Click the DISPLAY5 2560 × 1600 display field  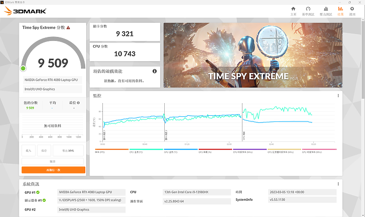91,200
